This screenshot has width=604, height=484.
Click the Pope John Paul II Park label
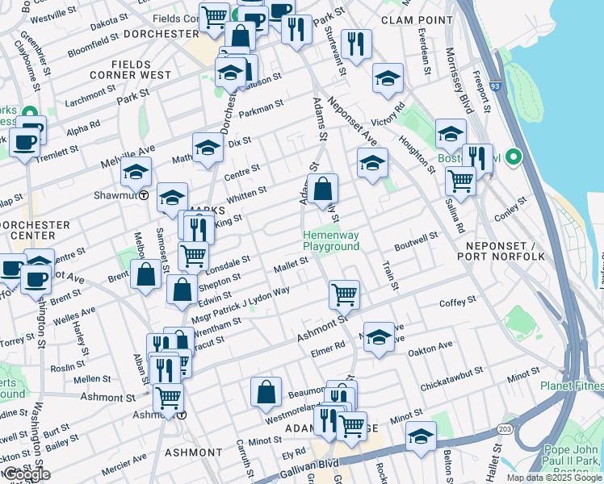click(x=571, y=460)
